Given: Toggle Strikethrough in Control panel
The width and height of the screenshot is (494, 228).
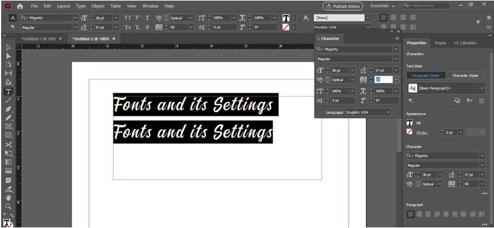Looking at the screenshot, I should coord(147,27).
